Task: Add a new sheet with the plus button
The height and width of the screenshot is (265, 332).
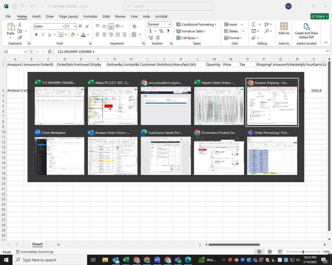Action: coord(58,245)
